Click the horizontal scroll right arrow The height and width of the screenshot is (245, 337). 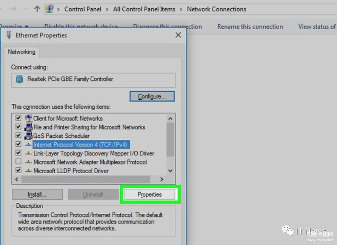(x=162, y=179)
